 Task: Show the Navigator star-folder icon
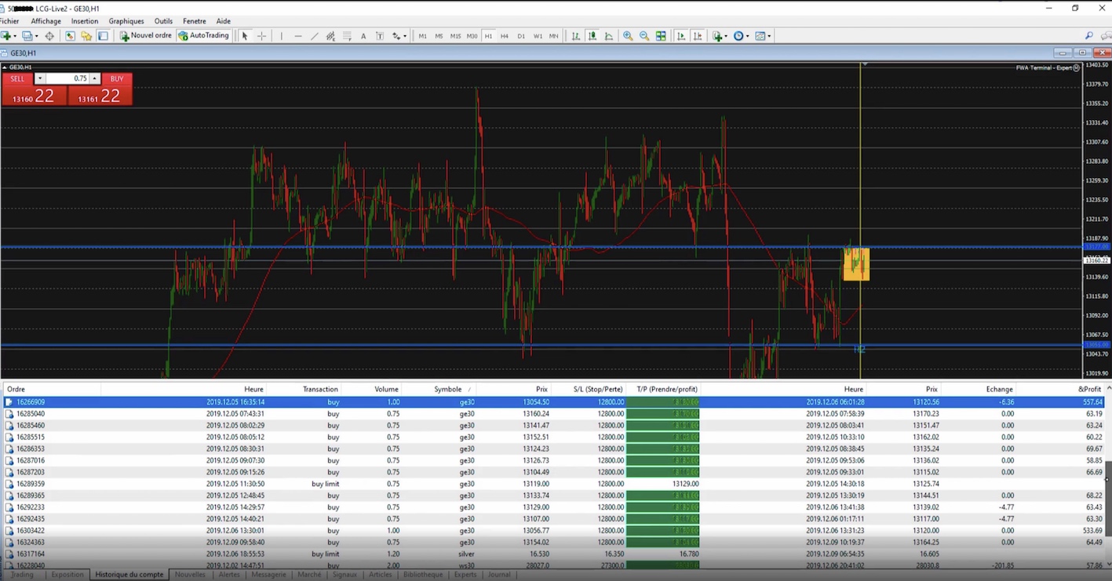(x=86, y=36)
